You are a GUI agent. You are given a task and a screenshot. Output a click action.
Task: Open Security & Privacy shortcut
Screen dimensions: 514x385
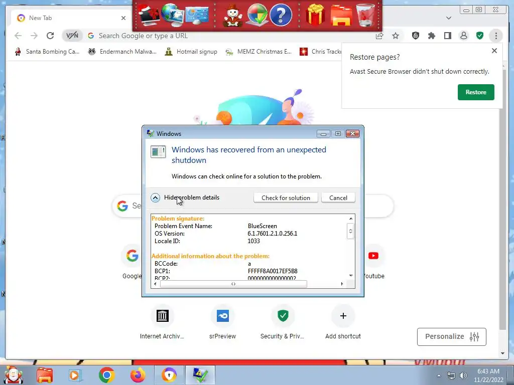[x=283, y=316]
